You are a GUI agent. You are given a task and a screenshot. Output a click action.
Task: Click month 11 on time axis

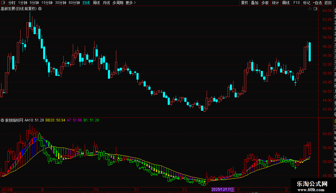pyautogui.click(x=137, y=189)
